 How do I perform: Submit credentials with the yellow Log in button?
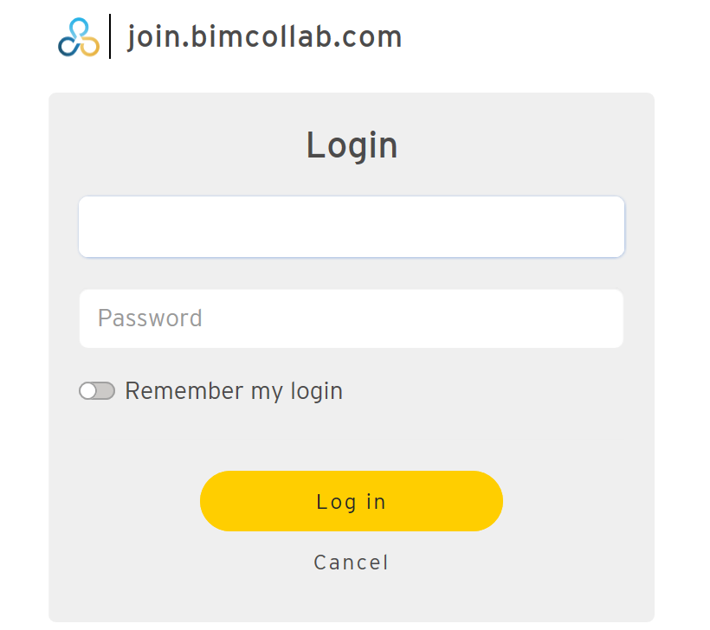click(351, 501)
